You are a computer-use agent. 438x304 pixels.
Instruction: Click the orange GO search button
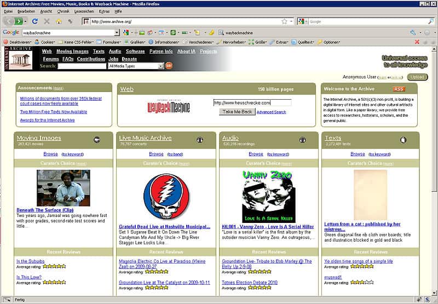tap(169, 66)
